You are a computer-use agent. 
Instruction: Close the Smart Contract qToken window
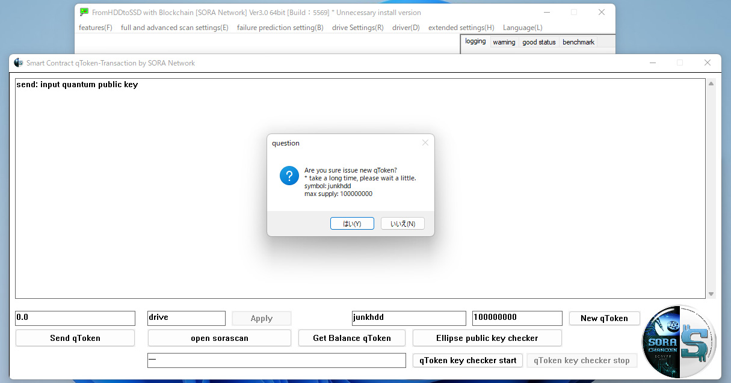[x=708, y=63]
